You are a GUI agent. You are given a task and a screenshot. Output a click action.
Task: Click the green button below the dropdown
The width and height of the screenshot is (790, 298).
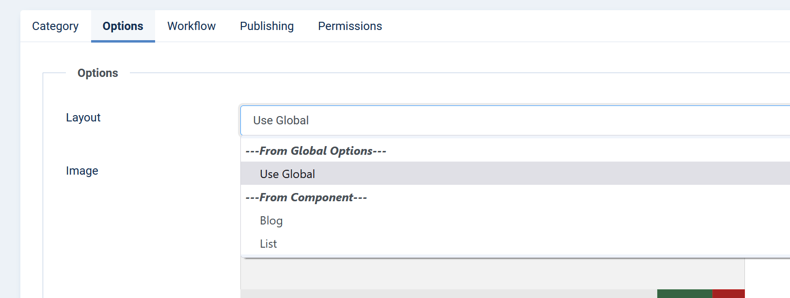tap(685, 294)
